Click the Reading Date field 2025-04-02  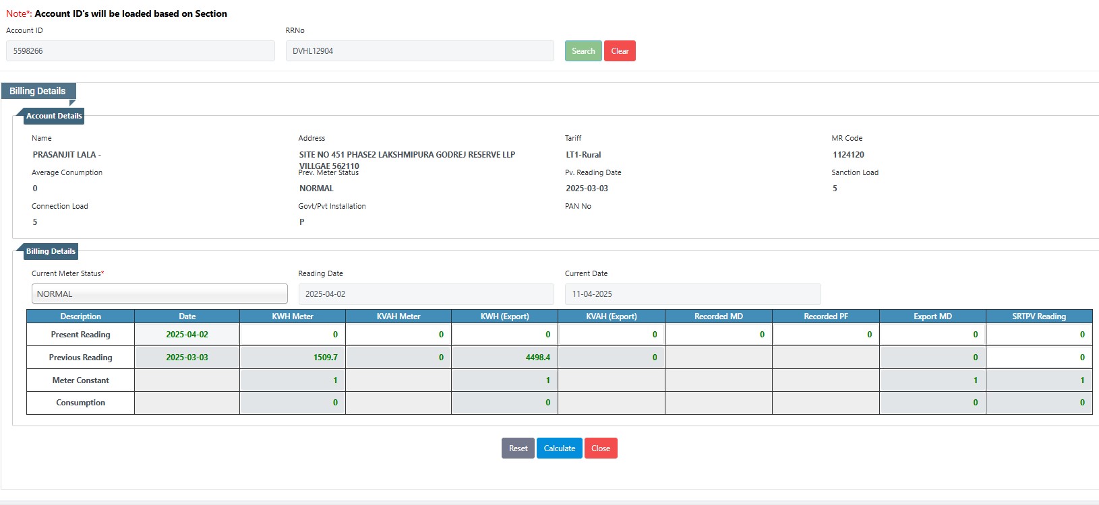[426, 294]
